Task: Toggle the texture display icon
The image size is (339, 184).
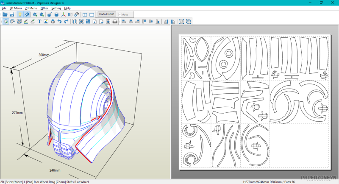Action: tap(27, 14)
